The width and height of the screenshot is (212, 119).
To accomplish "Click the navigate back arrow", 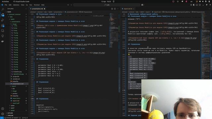I will tap(68, 5).
